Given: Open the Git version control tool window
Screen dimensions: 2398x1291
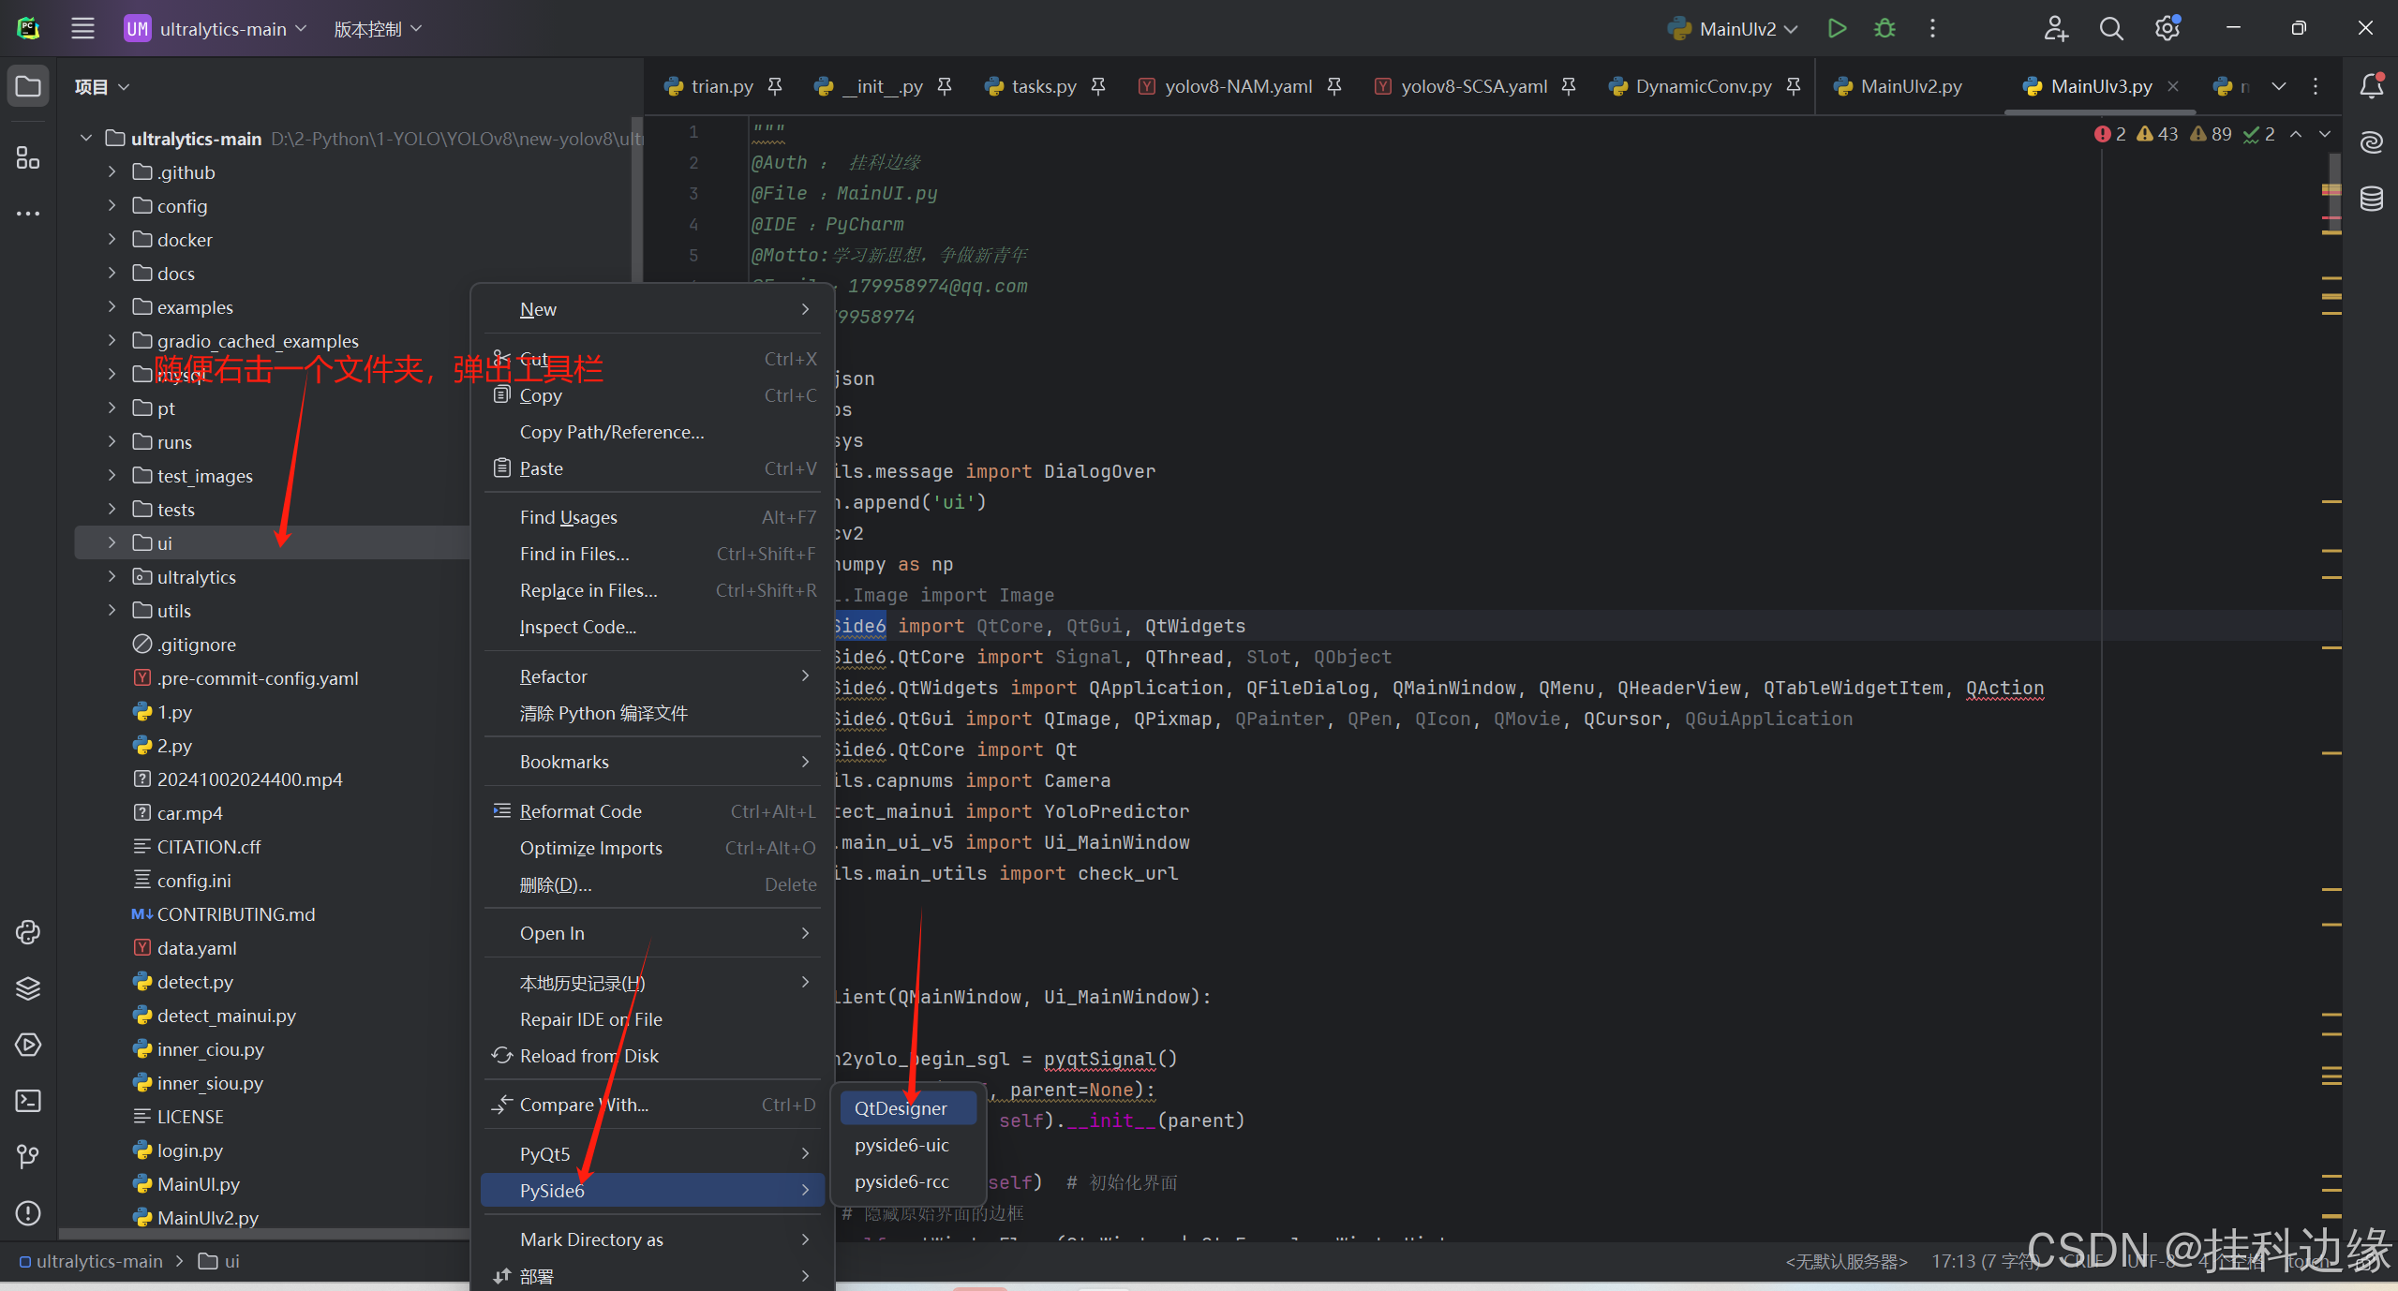Looking at the screenshot, I should (x=28, y=1157).
